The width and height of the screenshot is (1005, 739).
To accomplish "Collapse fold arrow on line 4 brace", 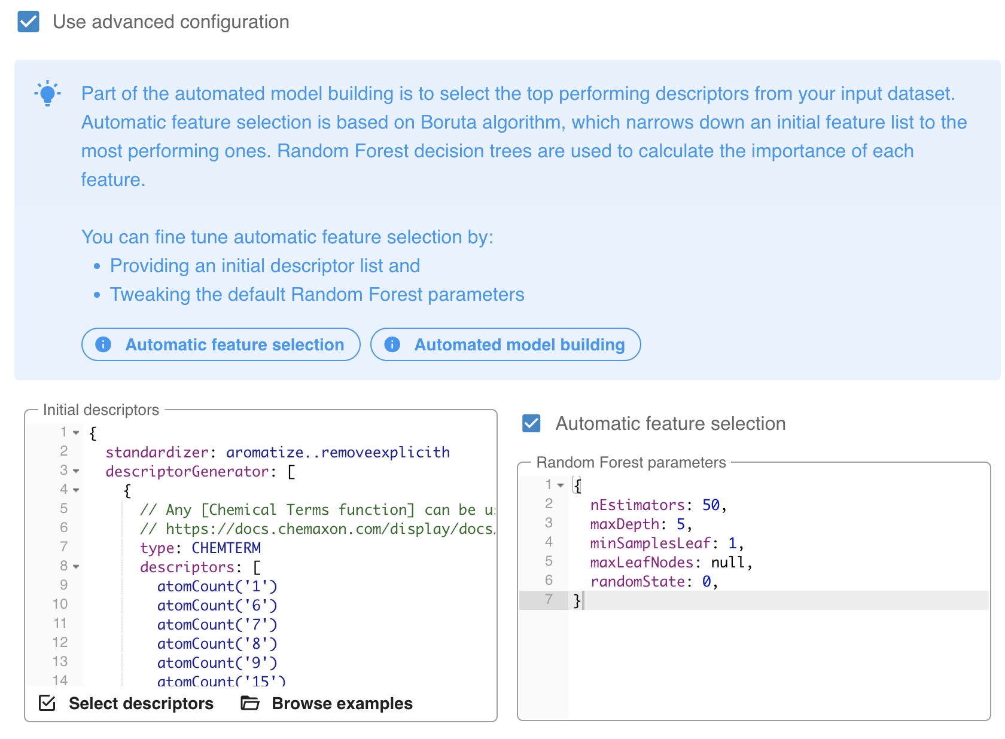I will [x=76, y=490].
